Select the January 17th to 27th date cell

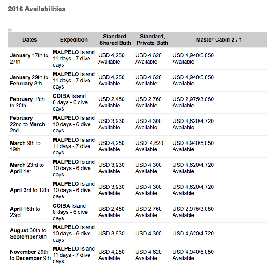click(29, 59)
